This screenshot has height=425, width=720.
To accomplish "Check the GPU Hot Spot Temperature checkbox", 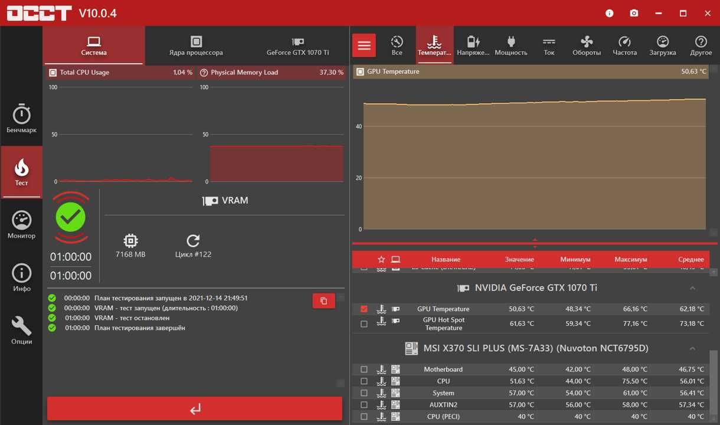I will [364, 323].
